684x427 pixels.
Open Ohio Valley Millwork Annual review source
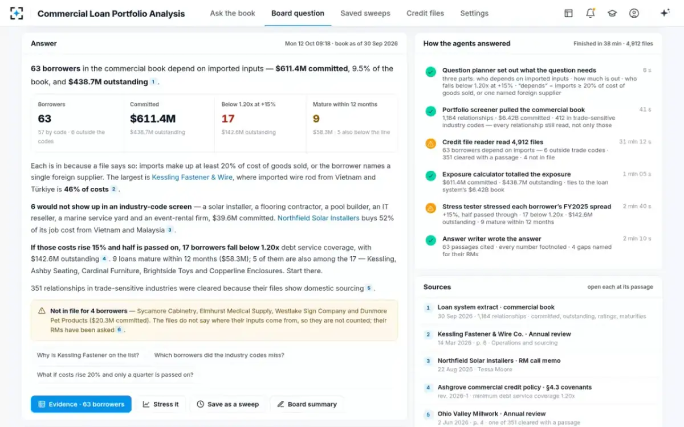[538, 418]
